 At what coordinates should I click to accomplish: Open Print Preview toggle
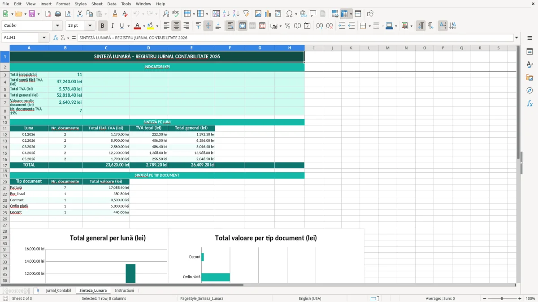pyautogui.click(x=67, y=14)
